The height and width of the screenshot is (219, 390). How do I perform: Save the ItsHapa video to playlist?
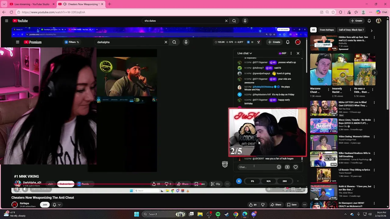292,205
